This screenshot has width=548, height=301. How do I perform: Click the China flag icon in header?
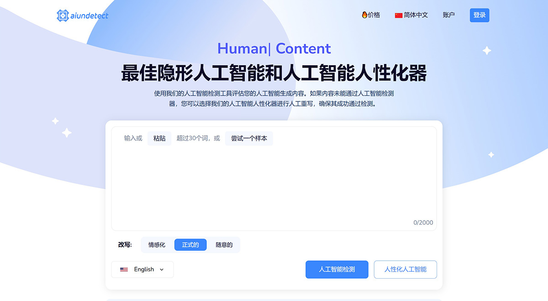point(399,15)
